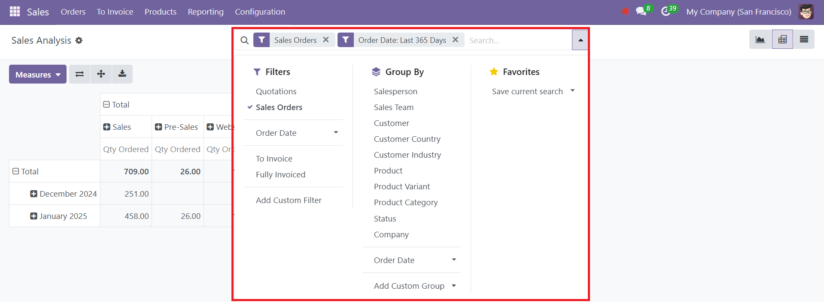824x302 pixels.
Task: Open the Measures dropdown
Action: coord(38,74)
